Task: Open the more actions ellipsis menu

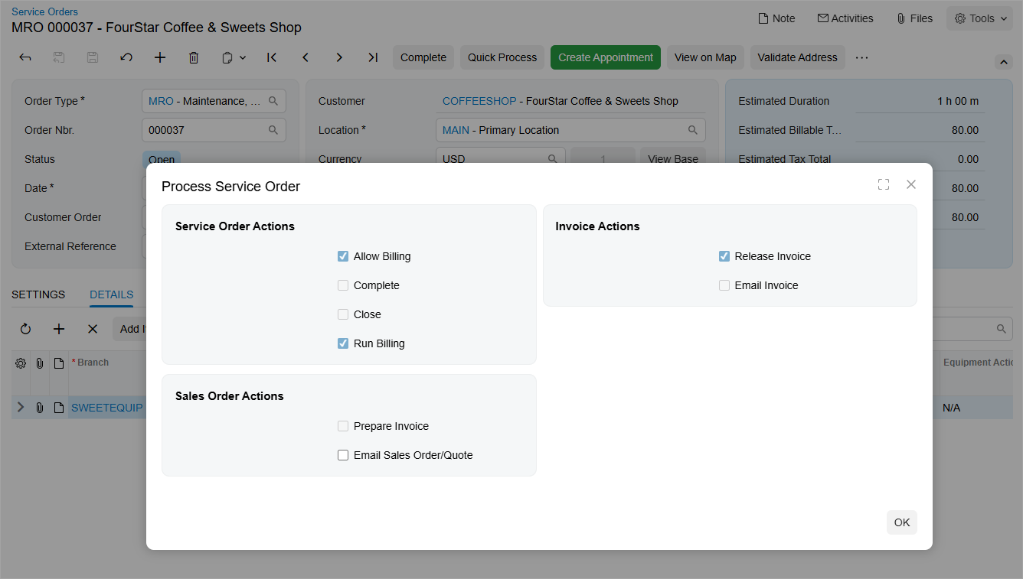Action: [x=861, y=57]
